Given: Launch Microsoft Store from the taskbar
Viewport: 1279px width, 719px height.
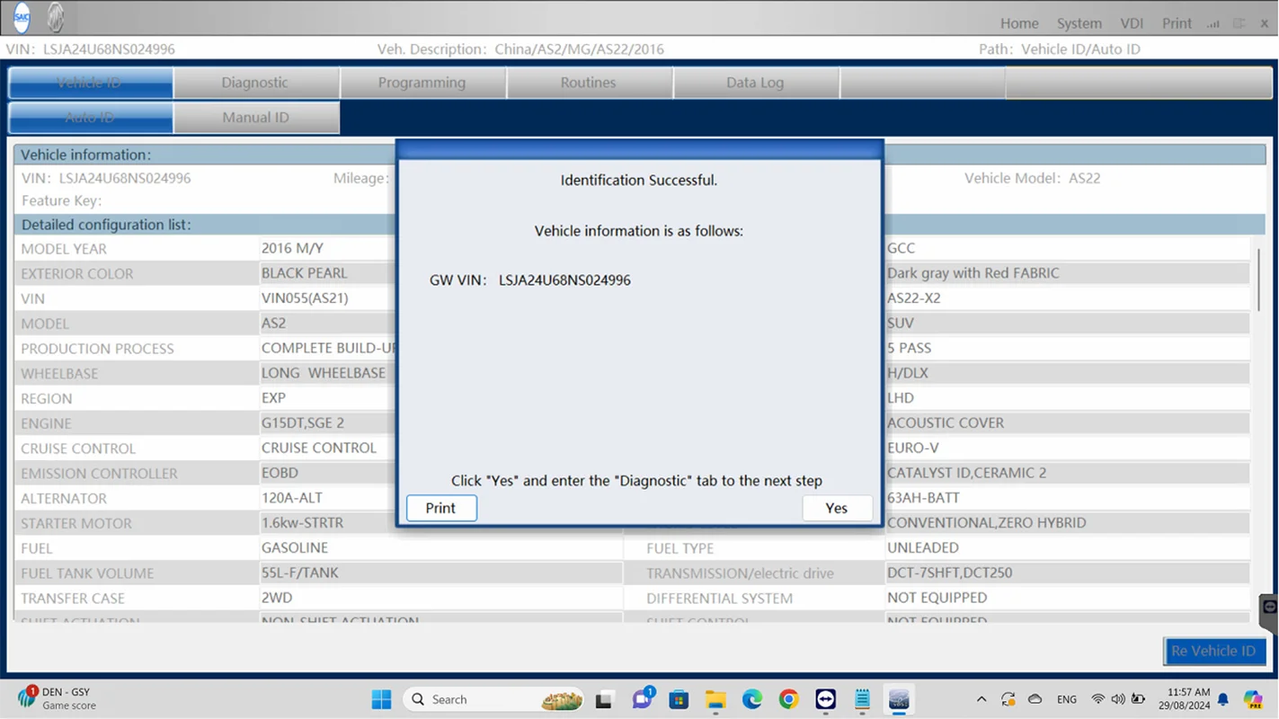Looking at the screenshot, I should 679,699.
